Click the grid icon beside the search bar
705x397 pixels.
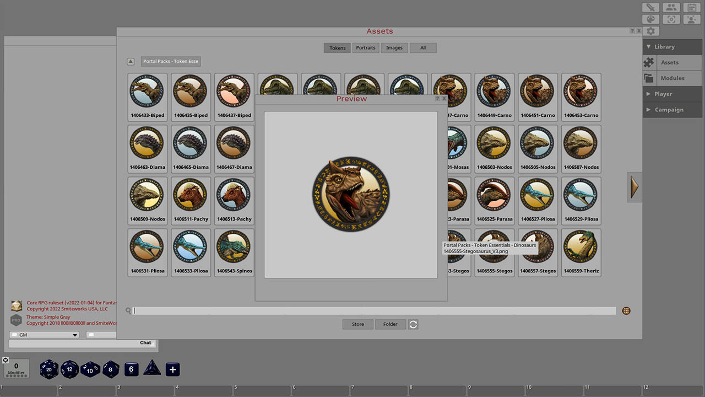626,310
